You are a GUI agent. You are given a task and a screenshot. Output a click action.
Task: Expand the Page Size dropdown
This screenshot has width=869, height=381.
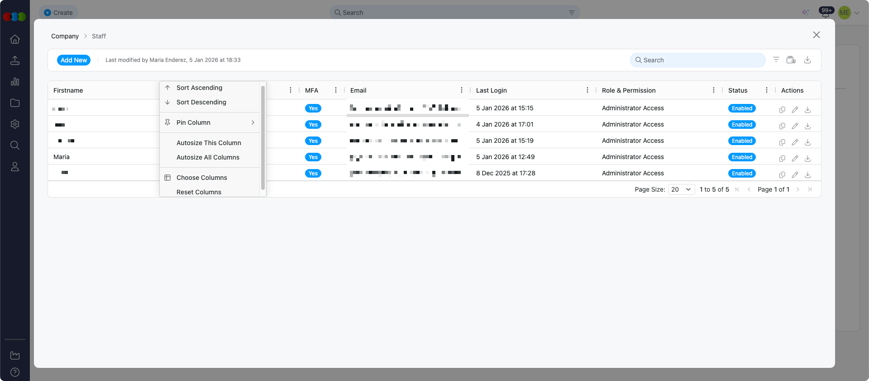point(681,189)
